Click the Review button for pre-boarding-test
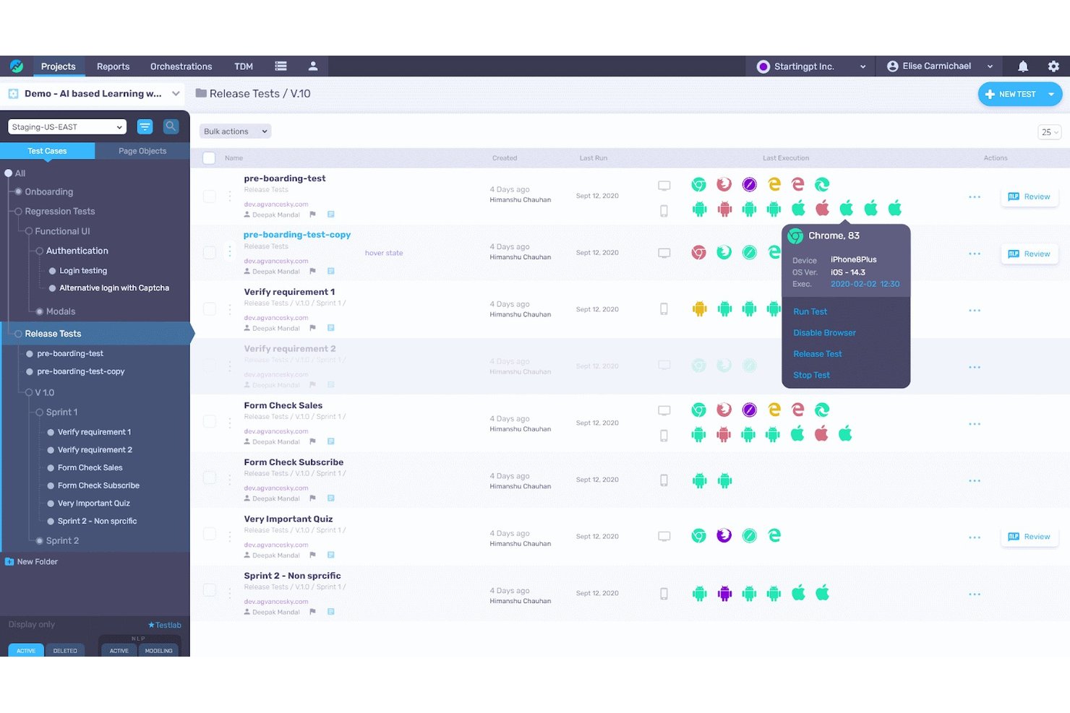 pyautogui.click(x=1029, y=196)
